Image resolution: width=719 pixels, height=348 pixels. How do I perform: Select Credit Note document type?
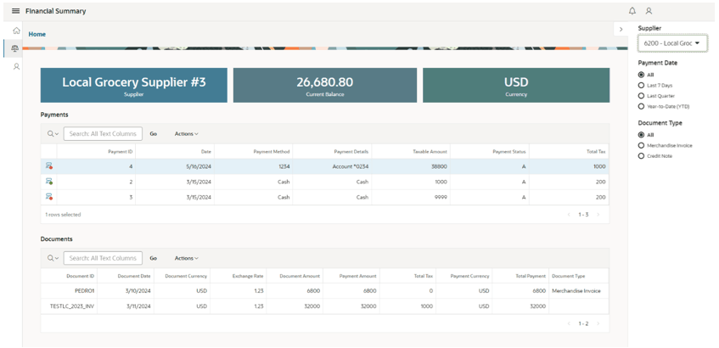pos(641,156)
